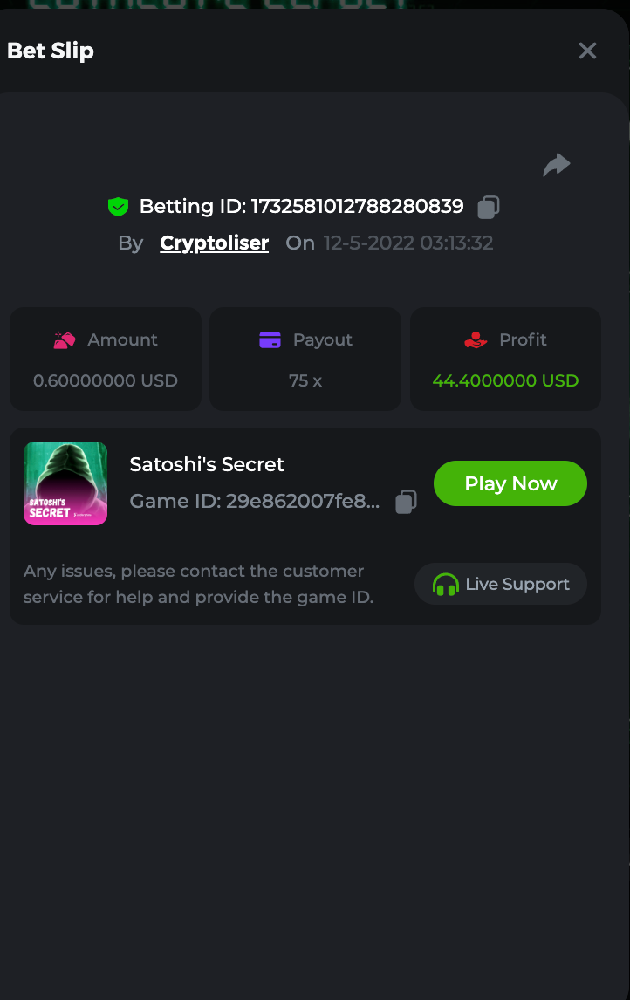
Task: Click the 44.4000000 USD profit value
Action: point(505,380)
